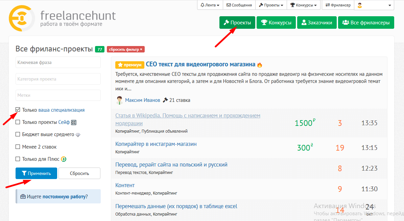Switch to Все фрилансеры section
404x221 pixels.
[x=366, y=23]
